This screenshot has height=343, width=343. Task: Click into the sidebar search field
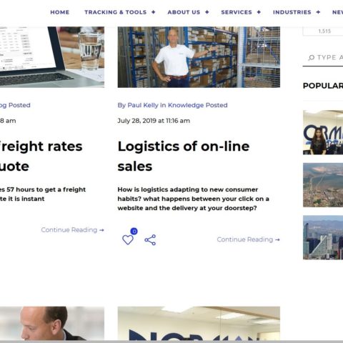[323, 58]
